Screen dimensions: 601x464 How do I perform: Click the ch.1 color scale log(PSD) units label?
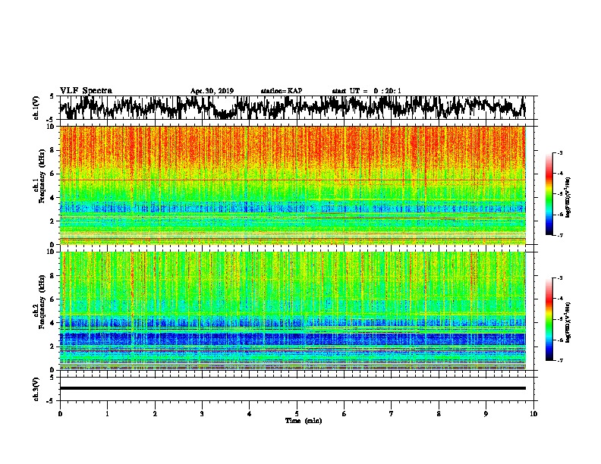[568, 198]
